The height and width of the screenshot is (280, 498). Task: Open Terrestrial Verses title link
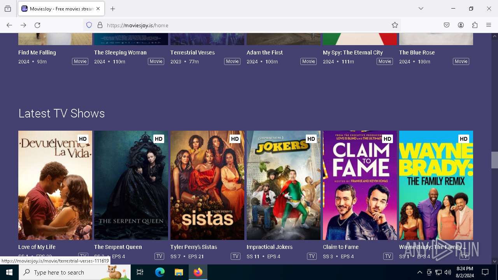click(193, 52)
